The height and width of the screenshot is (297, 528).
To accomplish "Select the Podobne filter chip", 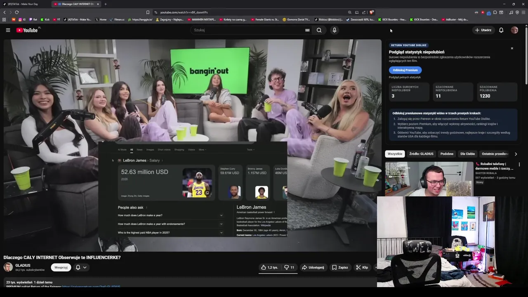I will 447,154.
